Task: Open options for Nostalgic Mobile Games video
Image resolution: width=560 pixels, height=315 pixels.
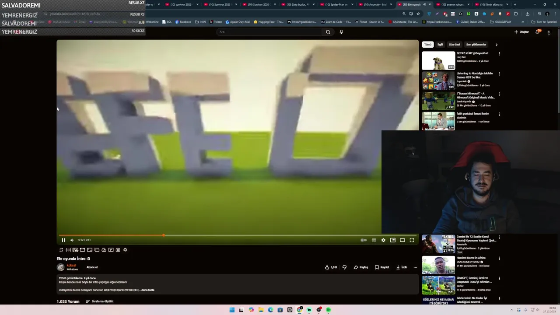Action: (499, 74)
